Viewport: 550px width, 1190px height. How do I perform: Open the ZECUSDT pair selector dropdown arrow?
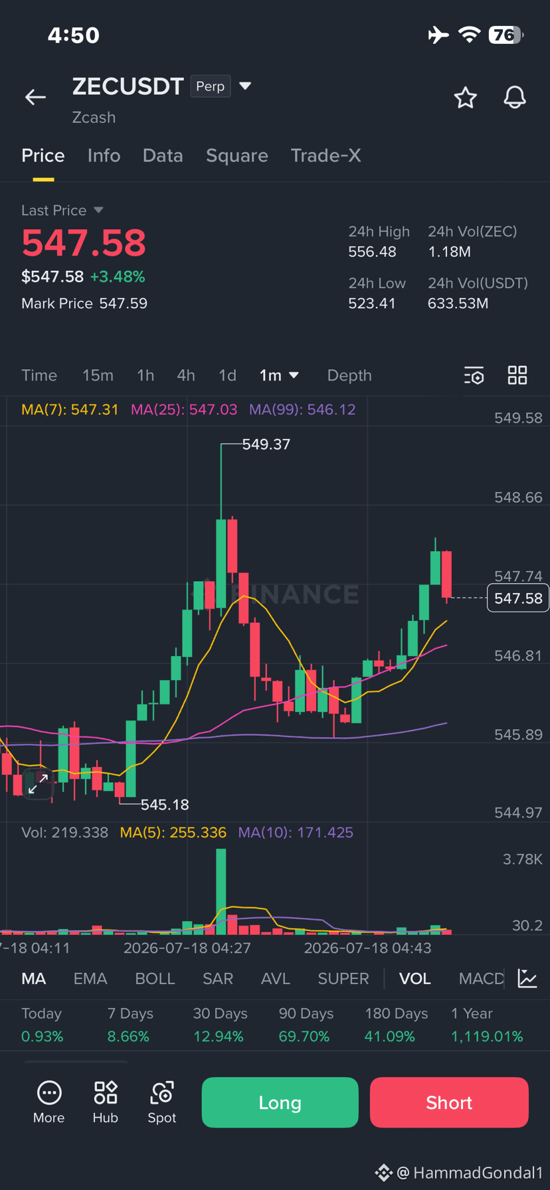coord(245,86)
